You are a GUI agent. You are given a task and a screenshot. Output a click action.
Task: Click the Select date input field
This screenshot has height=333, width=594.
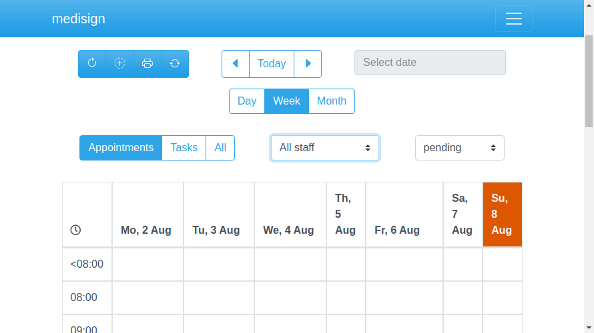(x=430, y=63)
